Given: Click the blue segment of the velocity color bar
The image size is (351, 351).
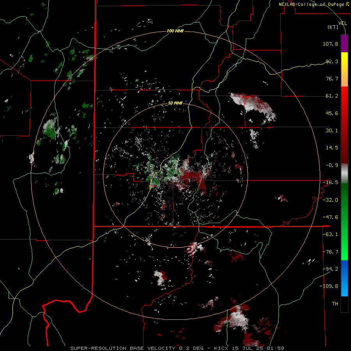Looking at the screenshot, I should point(344,278).
